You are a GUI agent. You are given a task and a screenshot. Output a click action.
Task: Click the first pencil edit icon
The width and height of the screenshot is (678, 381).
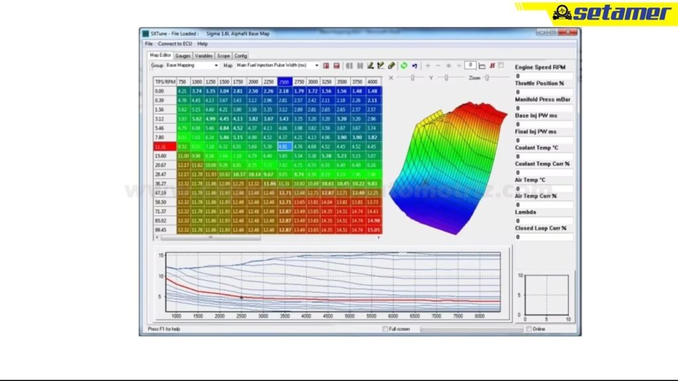(x=371, y=65)
